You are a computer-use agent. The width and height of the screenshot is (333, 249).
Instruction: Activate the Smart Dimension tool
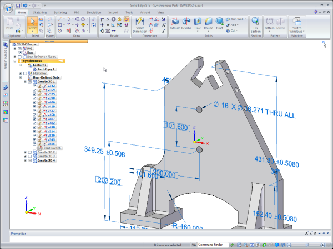pyautogui.click(x=139, y=23)
